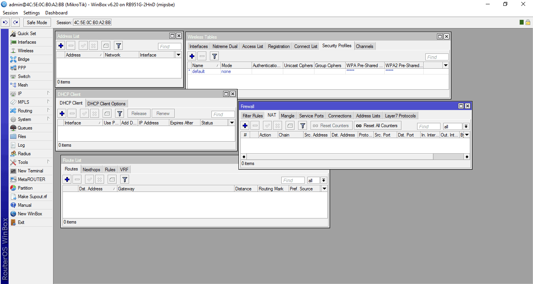
Task: Click the comment icon in Route List
Action: (x=111, y=179)
